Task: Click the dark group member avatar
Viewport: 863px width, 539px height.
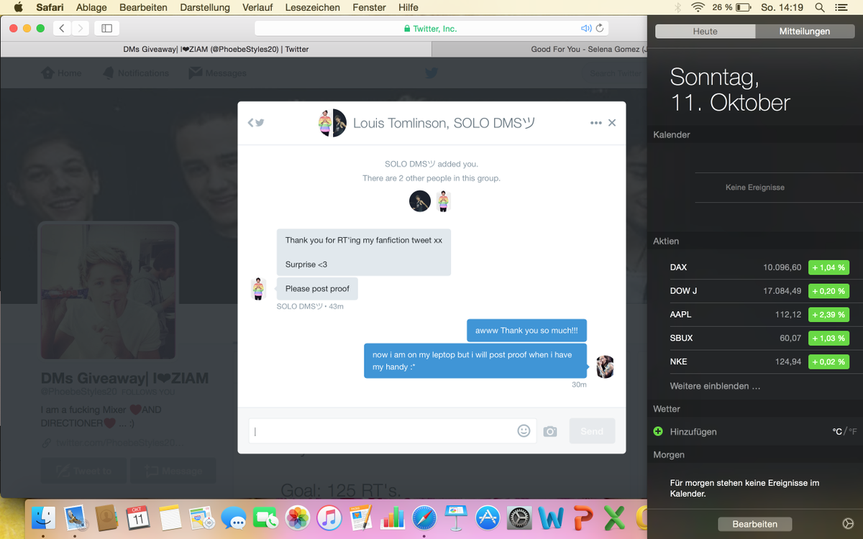Action: pyautogui.click(x=420, y=201)
